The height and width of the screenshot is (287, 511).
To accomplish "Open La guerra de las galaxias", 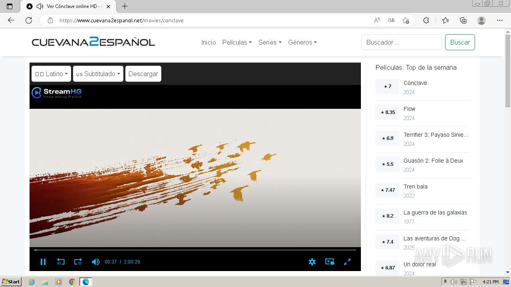I will (x=435, y=212).
